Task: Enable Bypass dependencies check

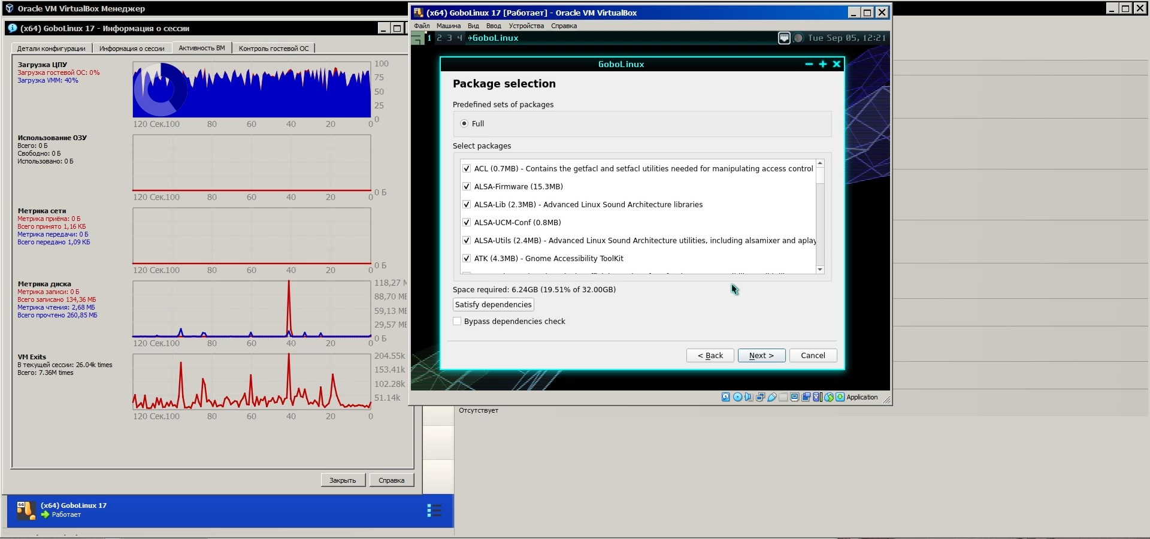Action: click(x=458, y=322)
